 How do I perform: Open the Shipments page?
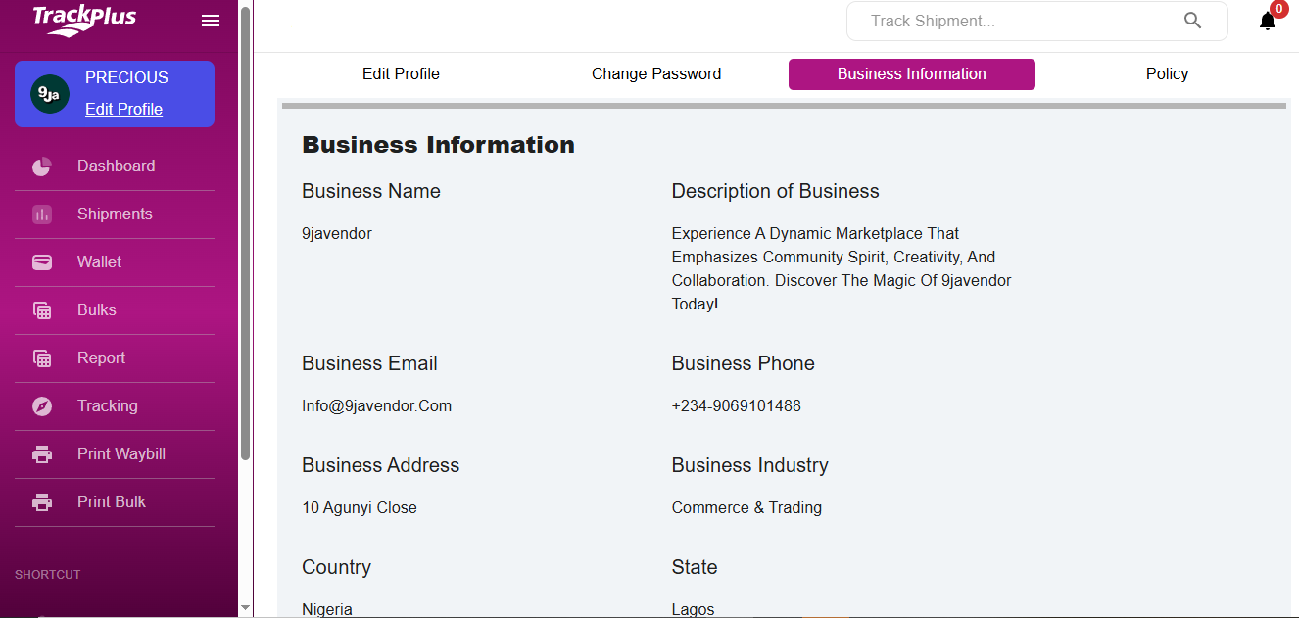coord(115,214)
